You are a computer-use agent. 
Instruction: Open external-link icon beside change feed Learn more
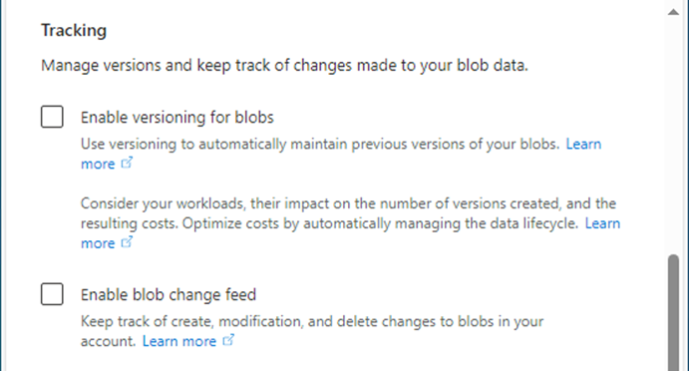pos(228,340)
